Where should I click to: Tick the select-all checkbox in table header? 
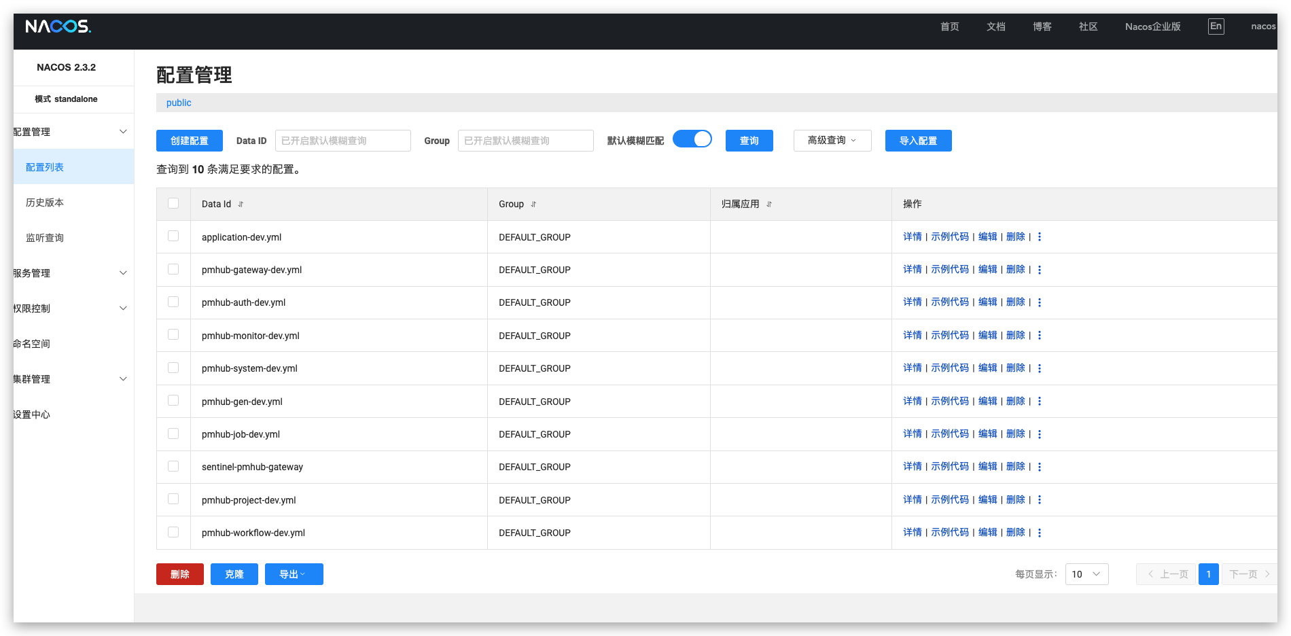pos(173,203)
